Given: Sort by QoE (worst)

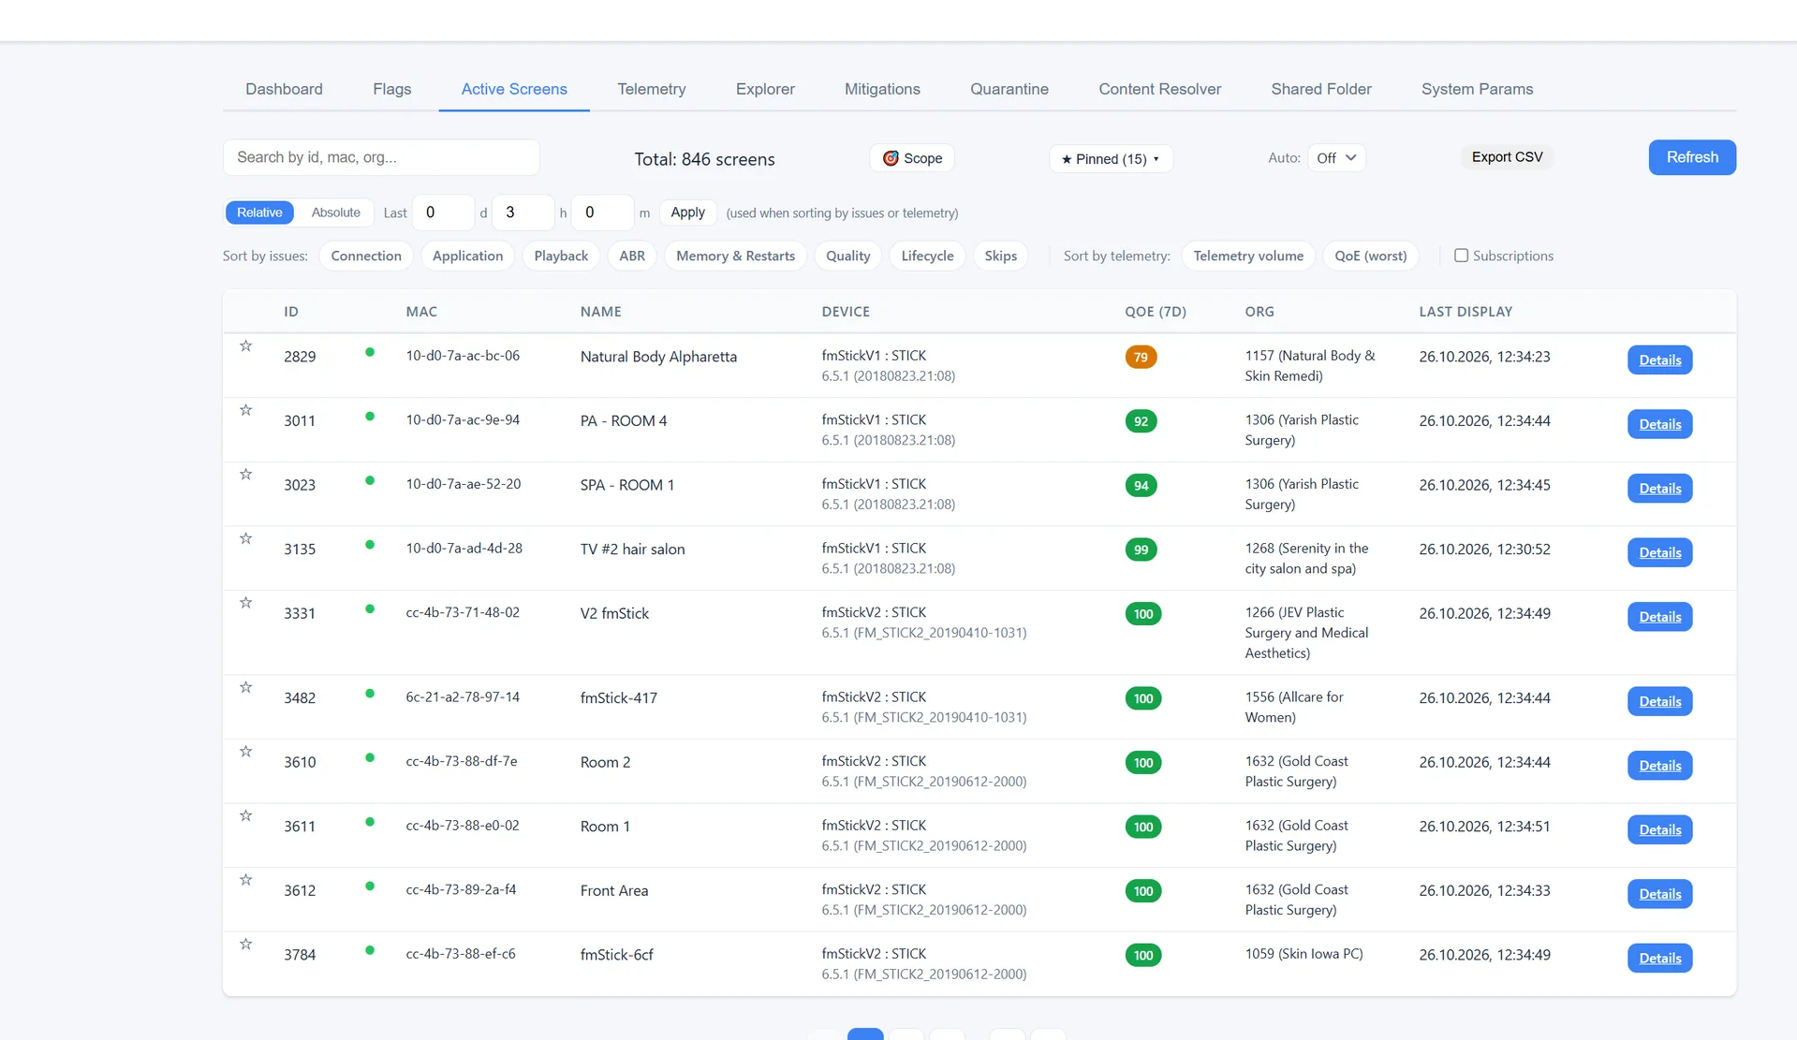Looking at the screenshot, I should (x=1370, y=256).
